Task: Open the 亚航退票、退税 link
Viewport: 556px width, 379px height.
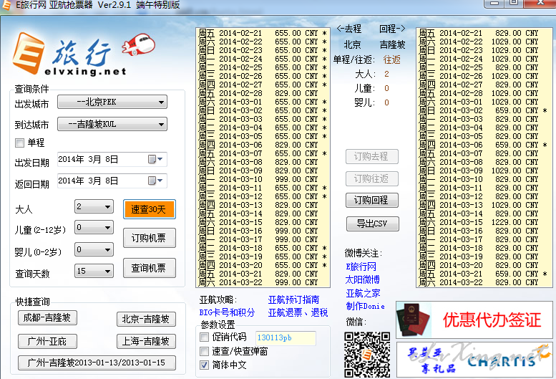Action: click(x=298, y=312)
